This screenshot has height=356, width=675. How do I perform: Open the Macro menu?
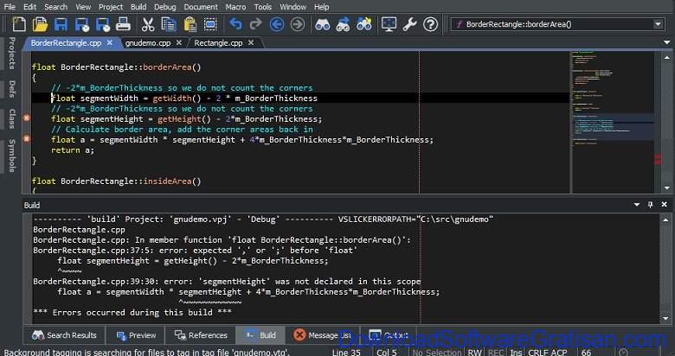pyautogui.click(x=235, y=7)
